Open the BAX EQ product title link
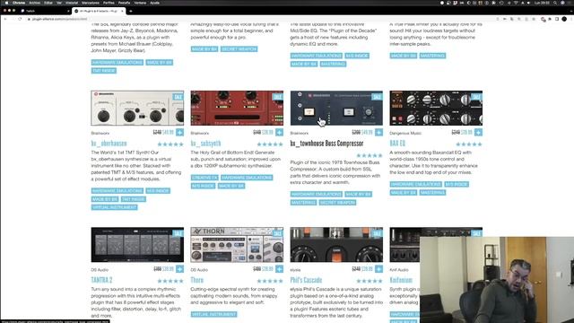This screenshot has height=323, width=574. 397,144
